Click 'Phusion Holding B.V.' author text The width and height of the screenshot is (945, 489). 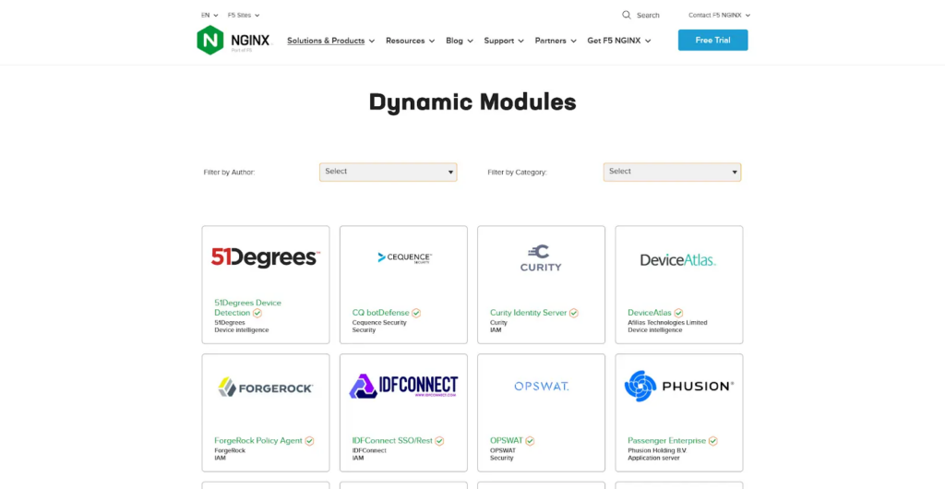657,450
